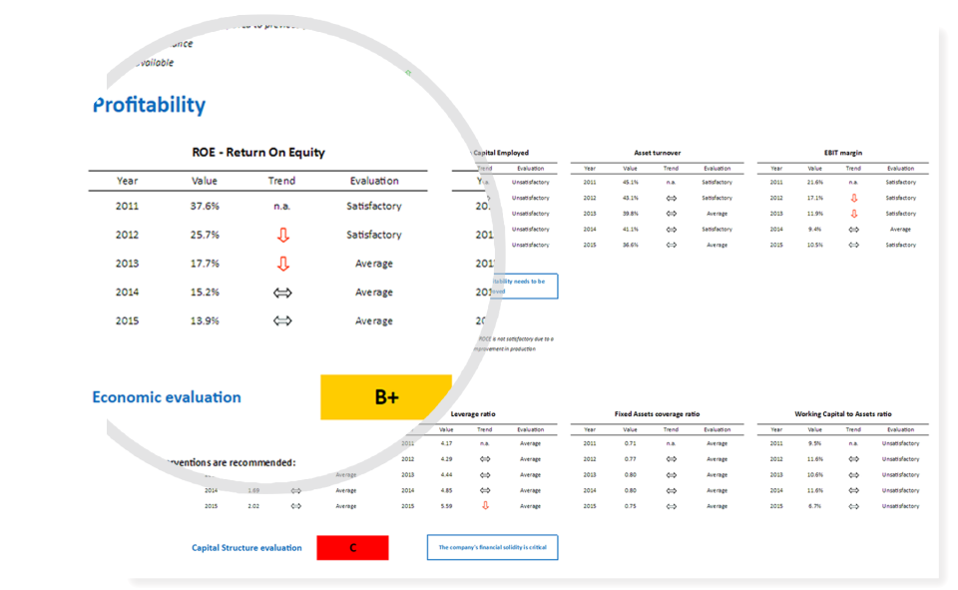Screen dimensions: 958x590
Task: Click the 2015 Asset turnover trend arrow
Action: tap(671, 245)
